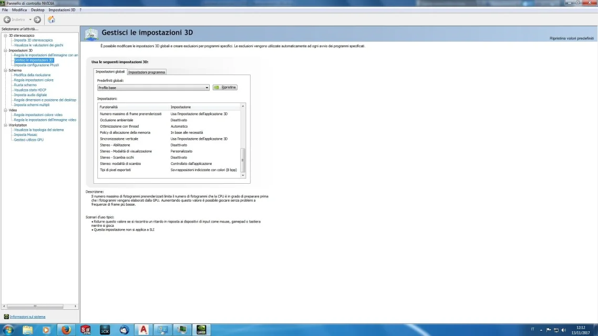This screenshot has width=598, height=336.
Task: Open SolidWorks 2016 from the taskbar
Action: click(86, 330)
